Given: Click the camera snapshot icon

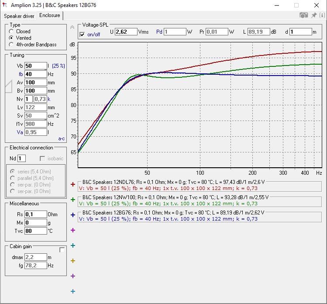Looking at the screenshot, I should 304,15.
